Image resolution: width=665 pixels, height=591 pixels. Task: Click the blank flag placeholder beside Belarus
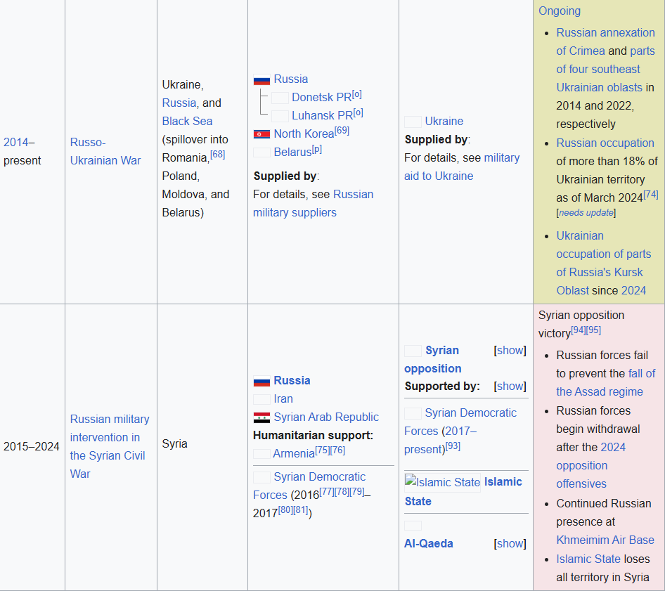(x=262, y=152)
